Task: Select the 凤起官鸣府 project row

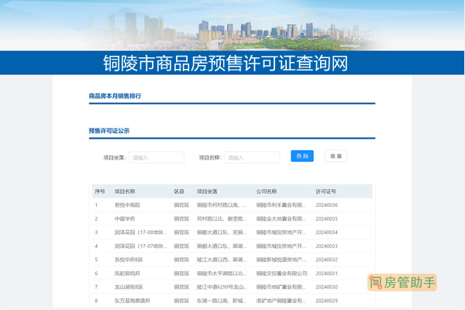Action: click(128, 273)
